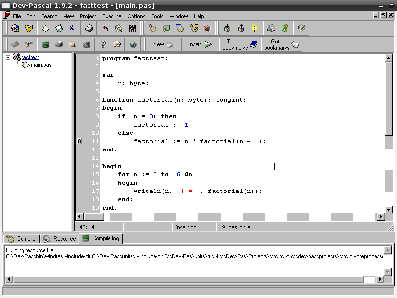Select the Compile log tab
The image size is (397, 298).
pyautogui.click(x=101, y=238)
